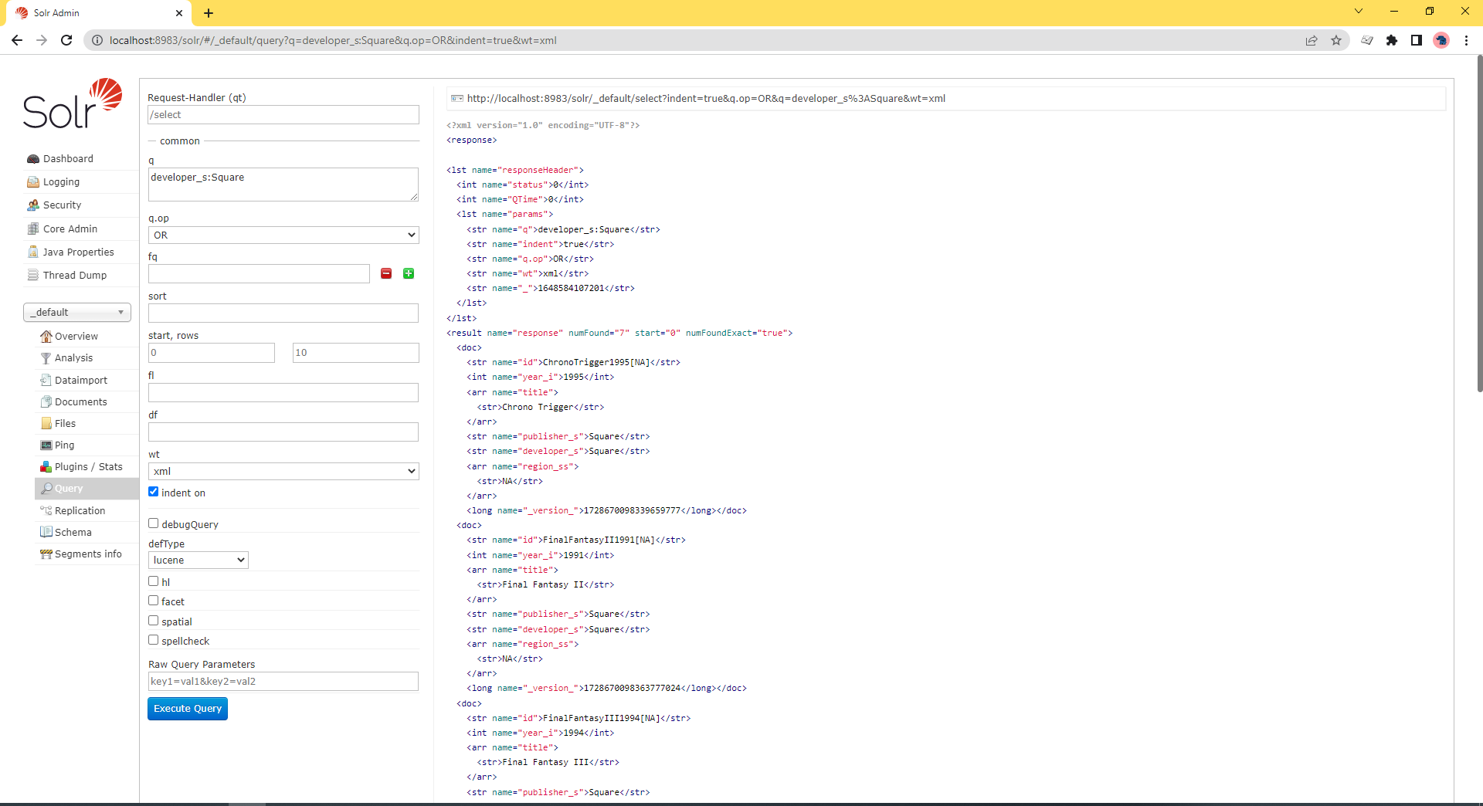Click the Files folder icon

46,424
